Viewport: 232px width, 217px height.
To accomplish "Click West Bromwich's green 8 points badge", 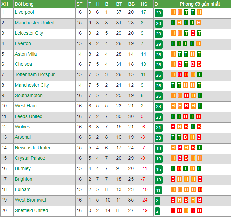I will 157,200.
